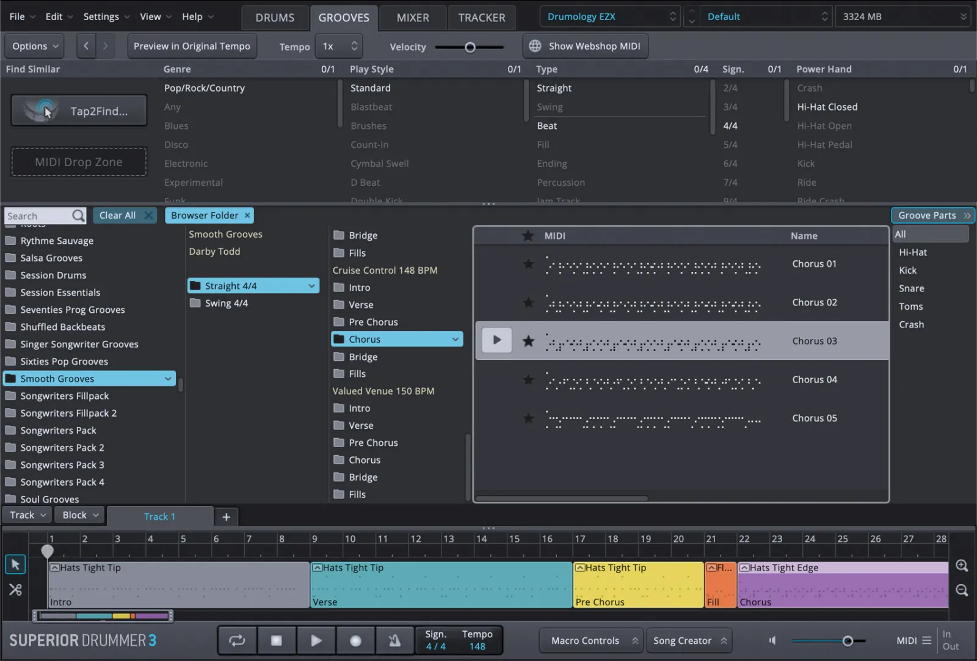Select the scissors cut tool
Image resolution: width=977 pixels, height=661 pixels.
click(15, 590)
